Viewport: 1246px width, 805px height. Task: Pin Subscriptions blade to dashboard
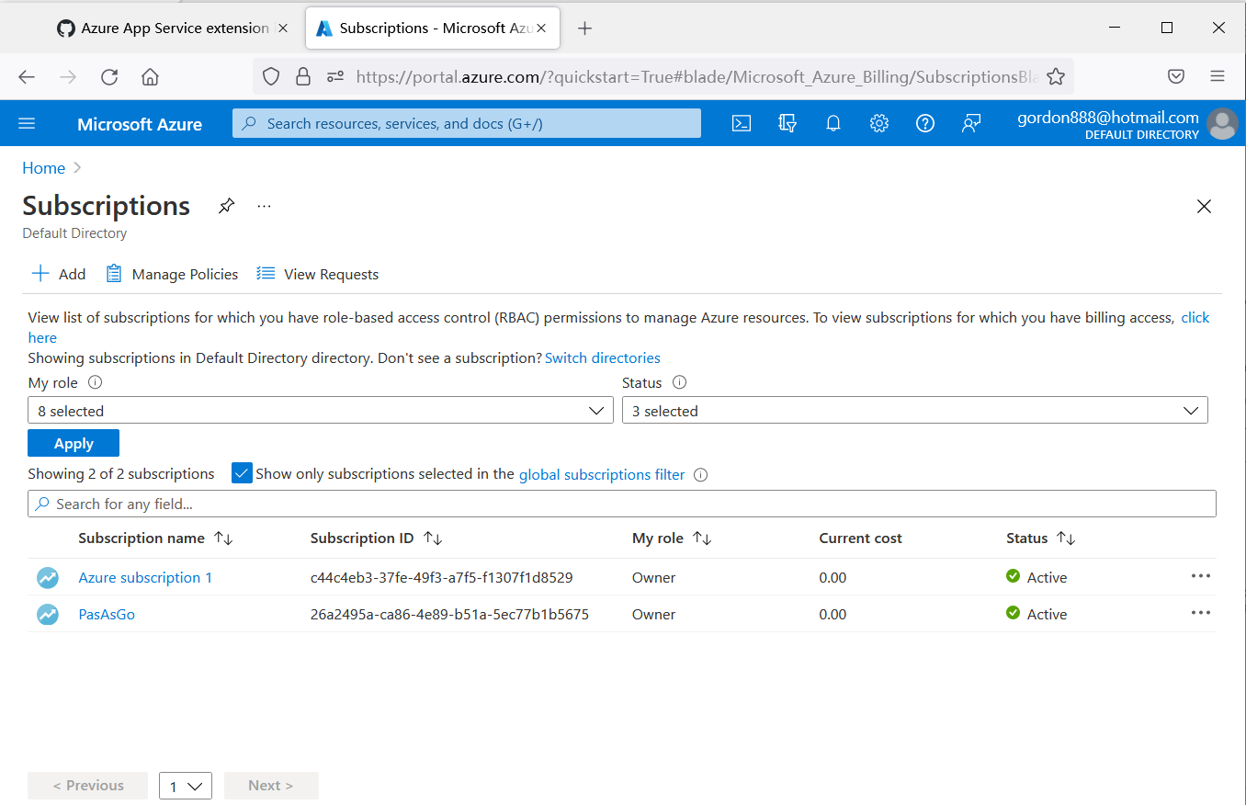[226, 205]
